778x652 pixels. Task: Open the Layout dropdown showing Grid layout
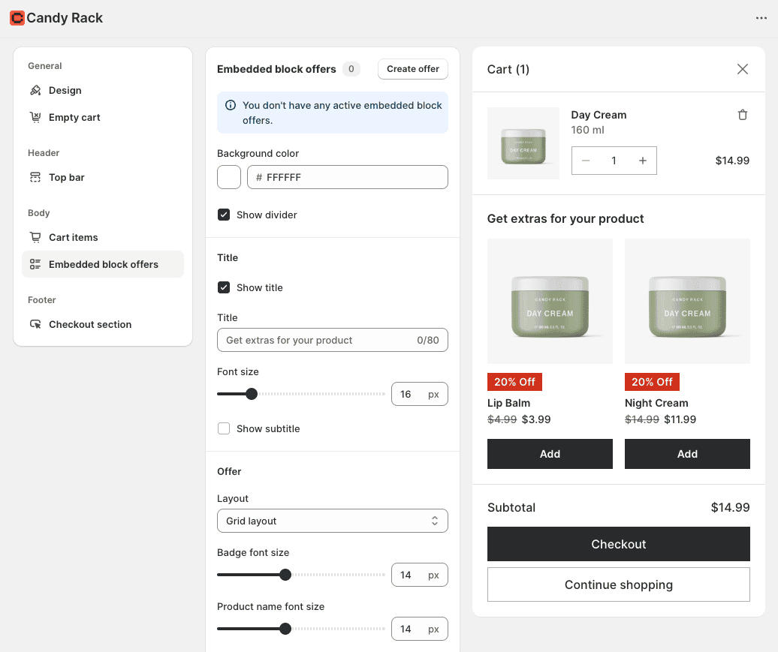click(x=332, y=520)
